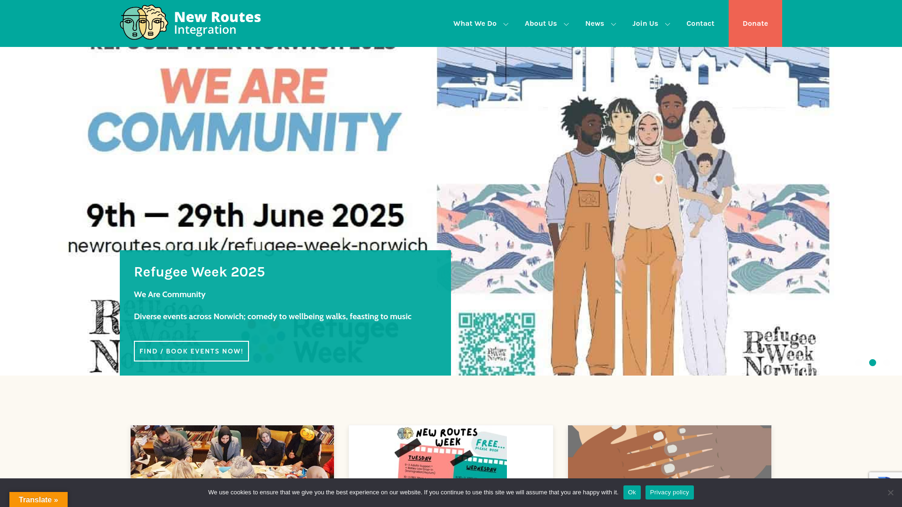This screenshot has height=507, width=902.
Task: Expand the About Us chevron
Action: coord(566,24)
